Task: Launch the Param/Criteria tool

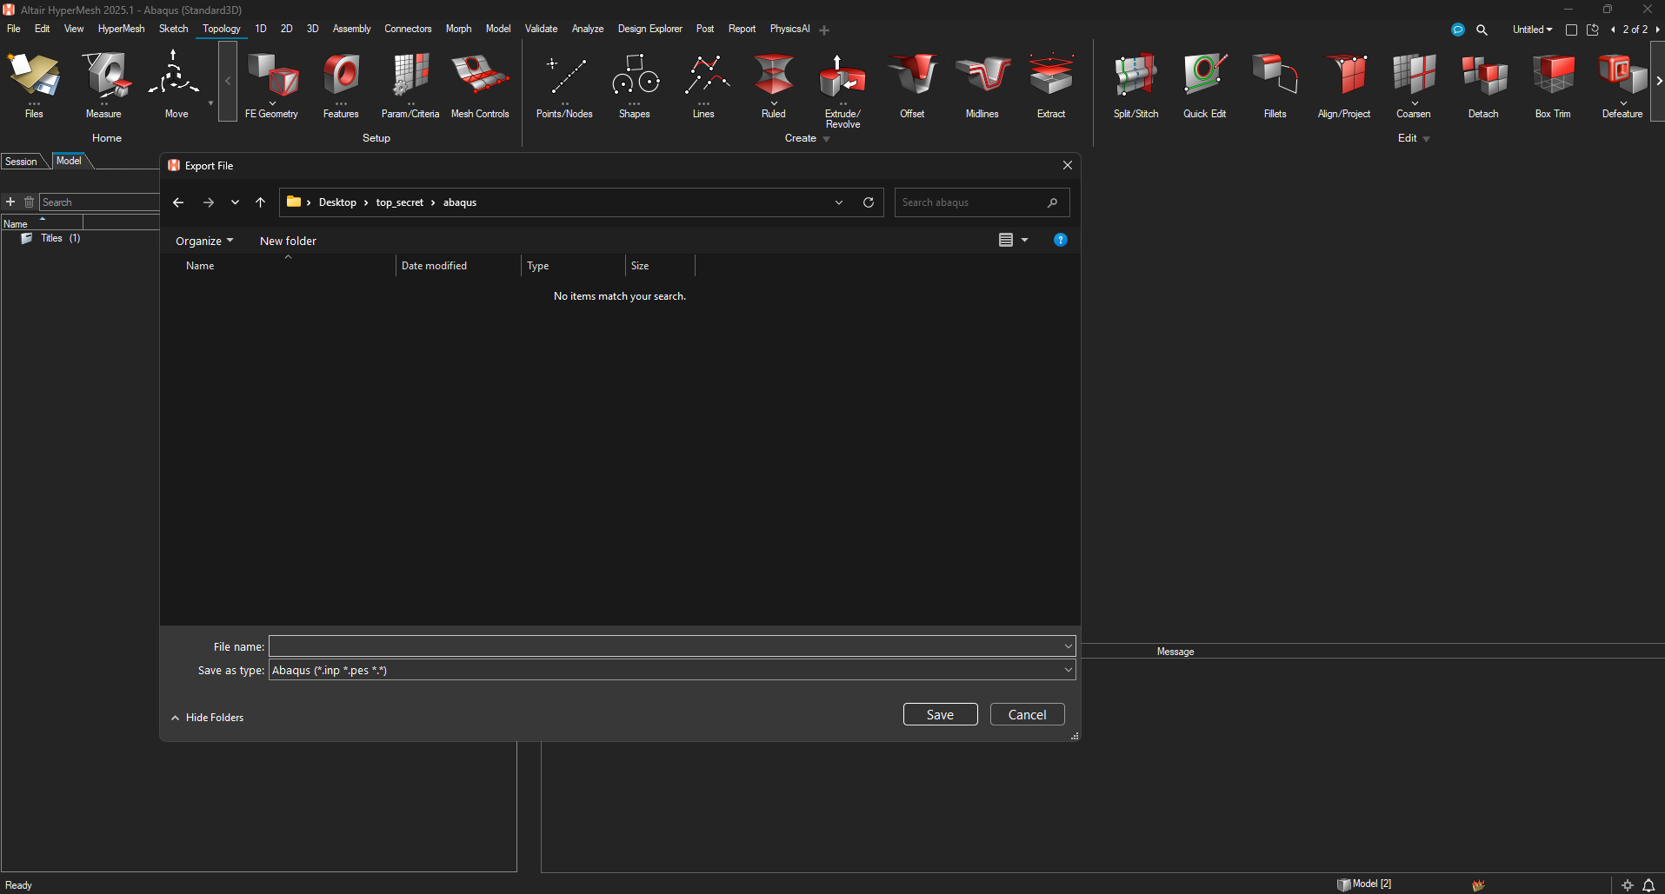Action: tap(410, 85)
